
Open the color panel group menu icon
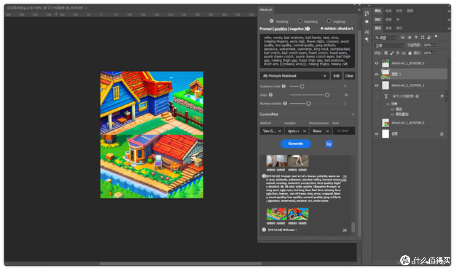coord(449,11)
